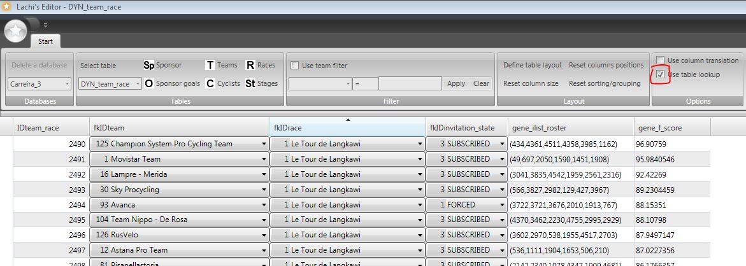This screenshot has height=266, width=746.
Task: Enable the Use team filter checkbox
Action: (295, 66)
